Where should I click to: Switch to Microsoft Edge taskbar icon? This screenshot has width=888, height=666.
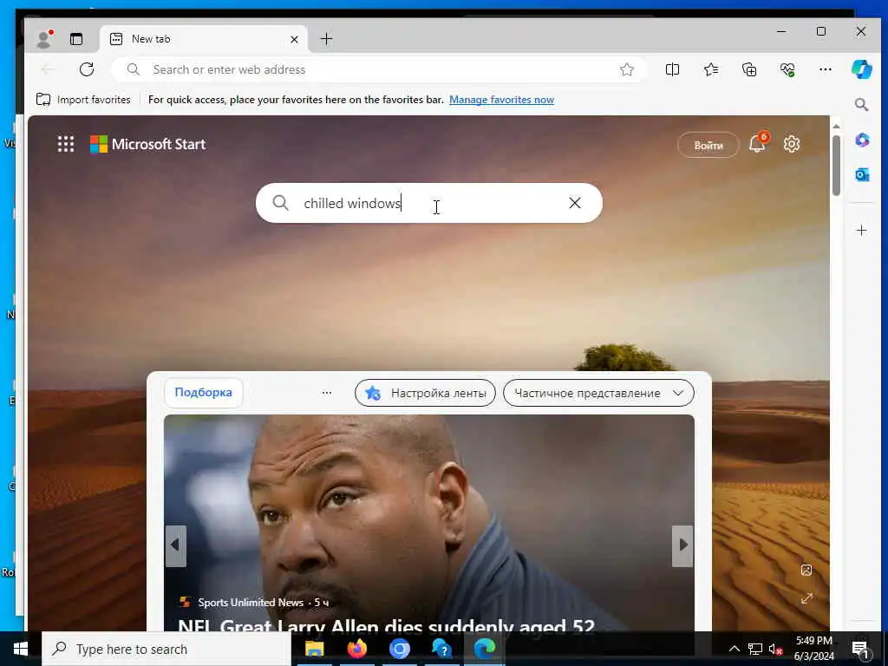click(484, 649)
